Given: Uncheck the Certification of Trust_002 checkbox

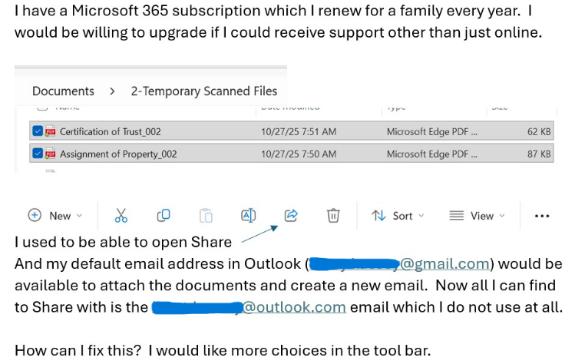Looking at the screenshot, I should click(38, 131).
